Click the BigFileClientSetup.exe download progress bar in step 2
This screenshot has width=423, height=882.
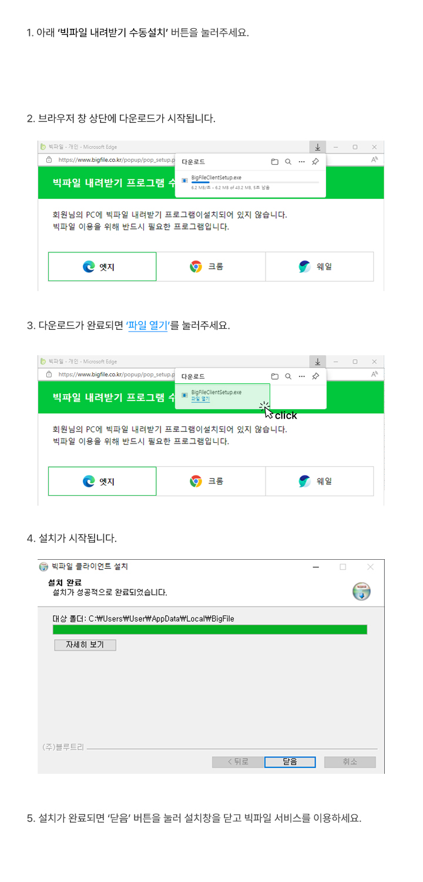[x=255, y=183]
